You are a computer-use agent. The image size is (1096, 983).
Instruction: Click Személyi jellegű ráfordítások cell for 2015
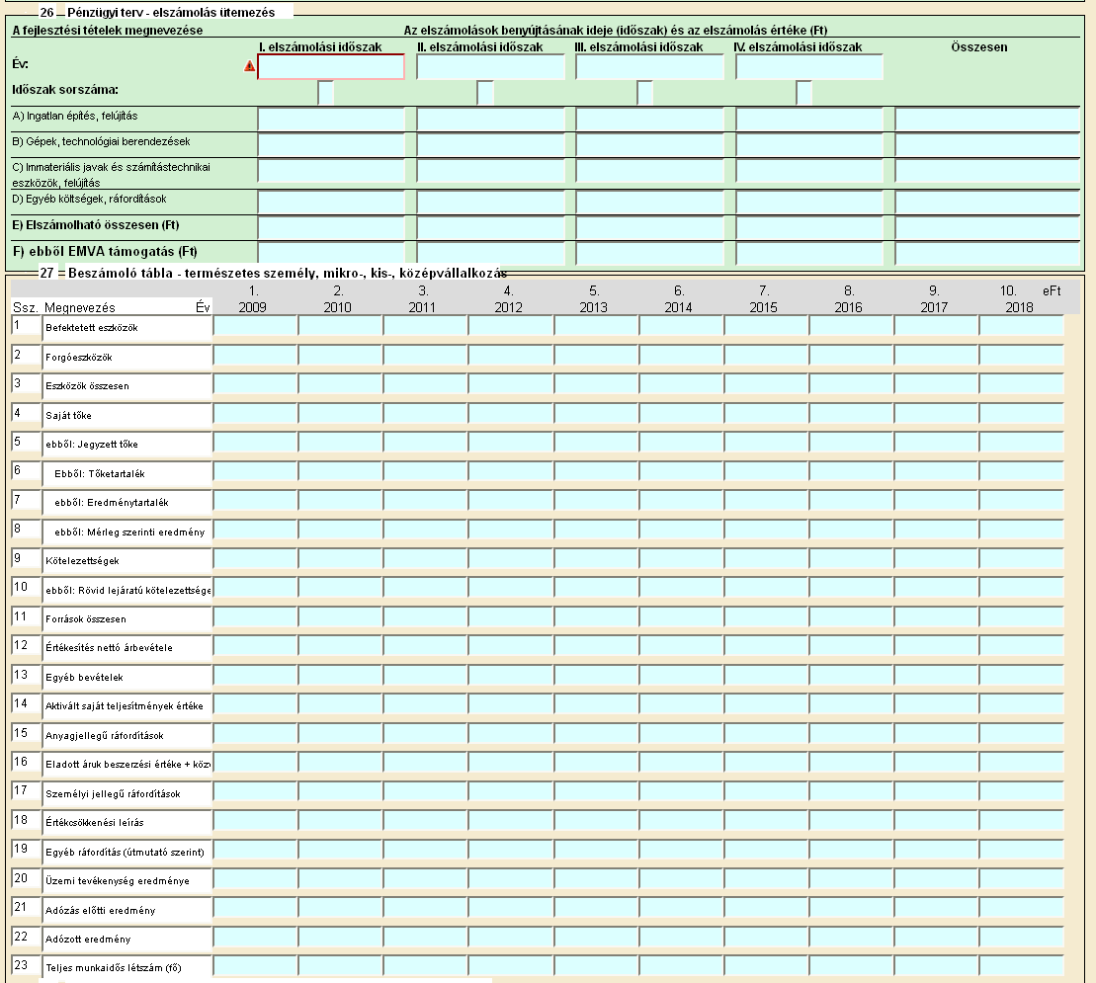(x=767, y=792)
